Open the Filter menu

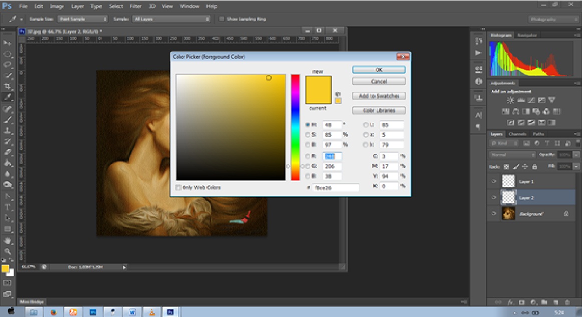coord(135,6)
